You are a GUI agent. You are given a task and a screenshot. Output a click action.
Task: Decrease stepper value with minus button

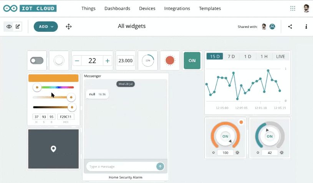[77, 60]
